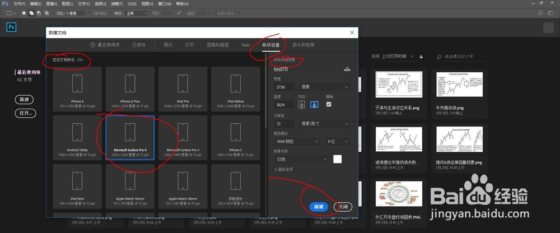Viewport: 560px width, 233px height.
Task: Click the 创建 create button
Action: (x=319, y=207)
